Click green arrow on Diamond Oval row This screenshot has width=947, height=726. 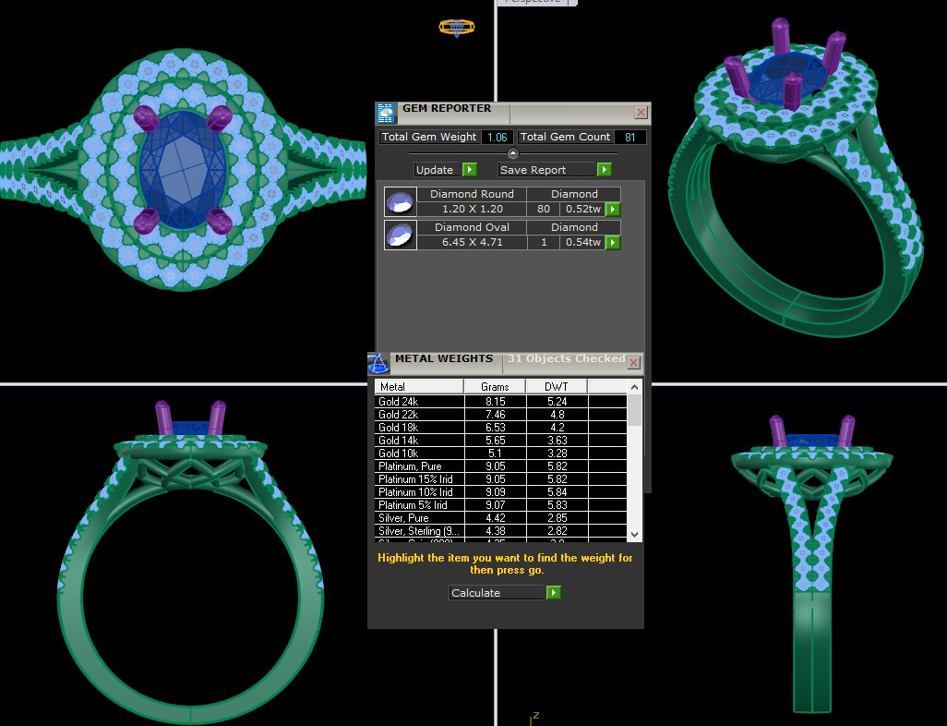[x=612, y=243]
